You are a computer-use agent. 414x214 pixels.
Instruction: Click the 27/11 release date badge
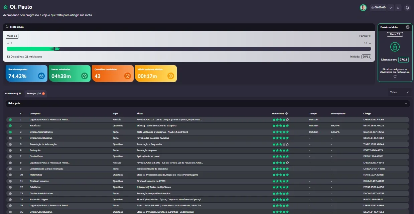click(x=403, y=60)
